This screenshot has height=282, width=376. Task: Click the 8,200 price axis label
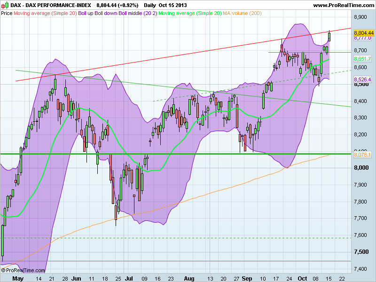(360, 134)
